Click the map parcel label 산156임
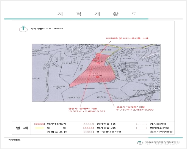The height and width of the screenshot is (149, 187). tap(142, 80)
